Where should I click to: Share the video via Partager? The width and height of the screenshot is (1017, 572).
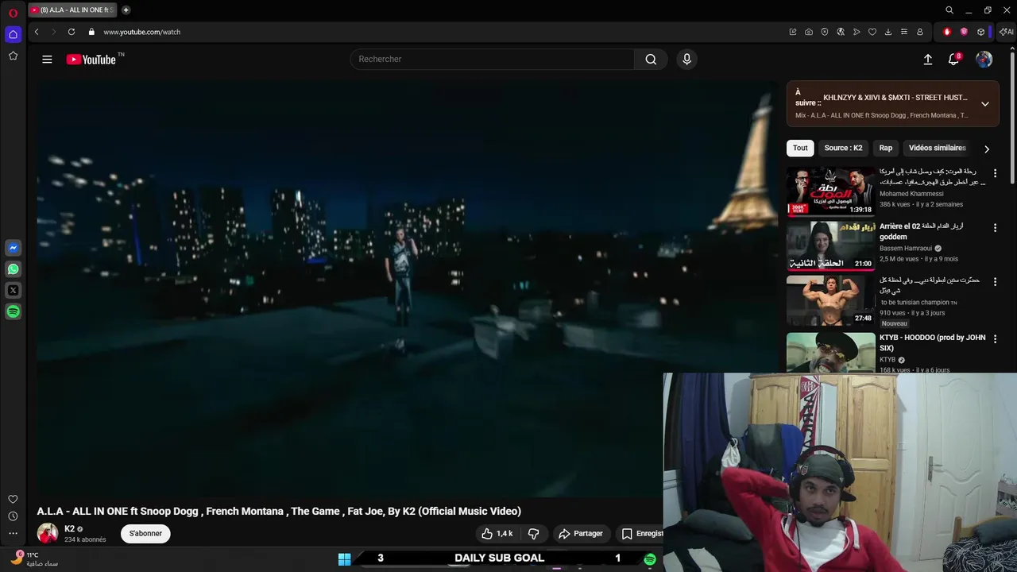pyautogui.click(x=580, y=533)
